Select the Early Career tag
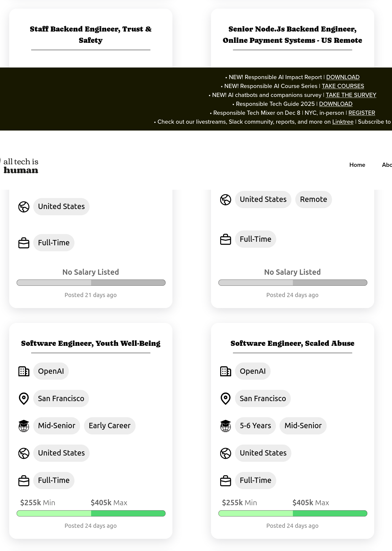 [109, 426]
